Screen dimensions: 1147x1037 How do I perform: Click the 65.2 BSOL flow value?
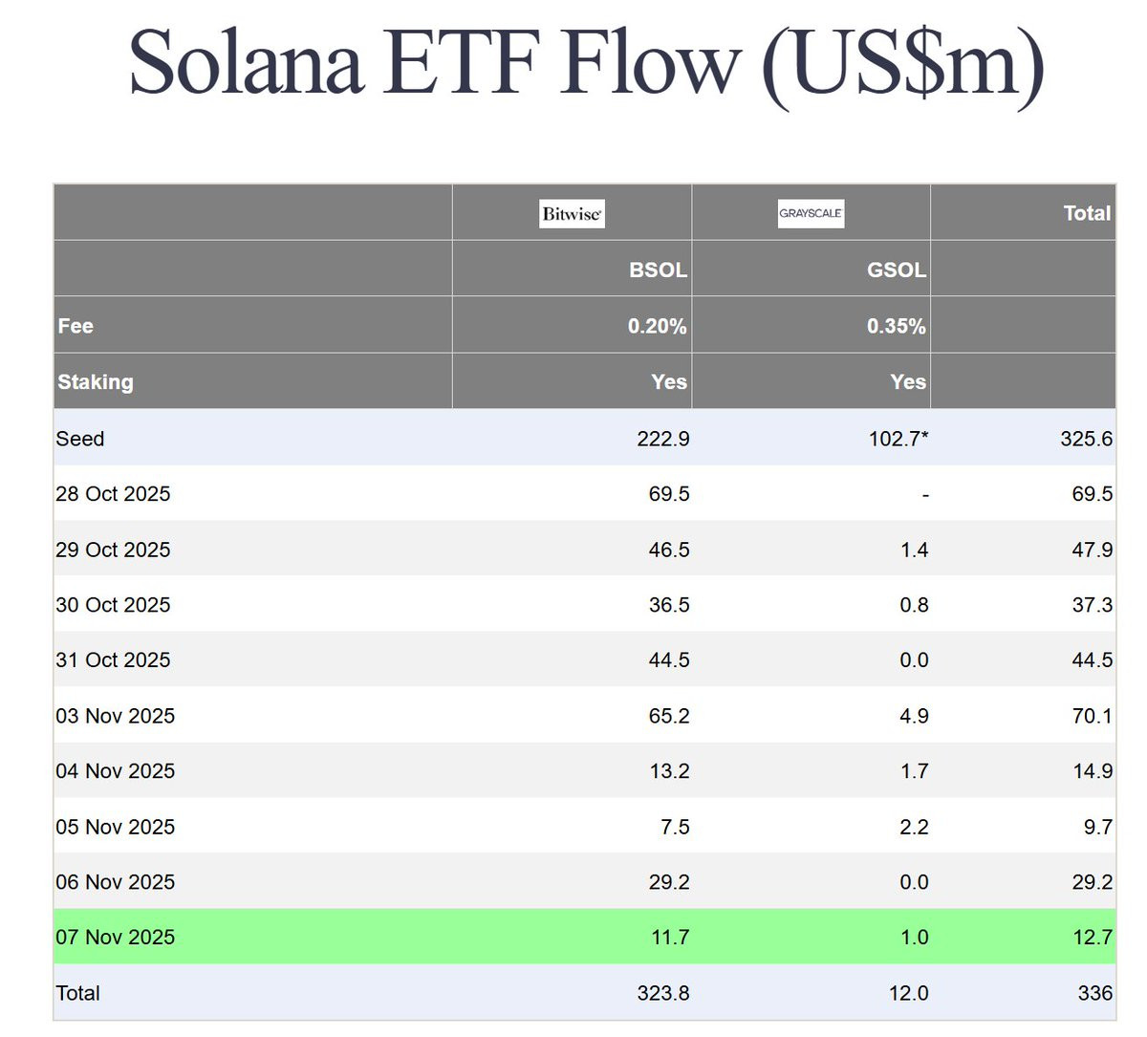[669, 716]
